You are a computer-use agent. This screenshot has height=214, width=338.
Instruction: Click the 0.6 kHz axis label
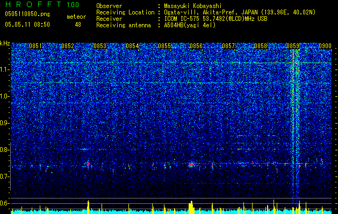[5, 203]
